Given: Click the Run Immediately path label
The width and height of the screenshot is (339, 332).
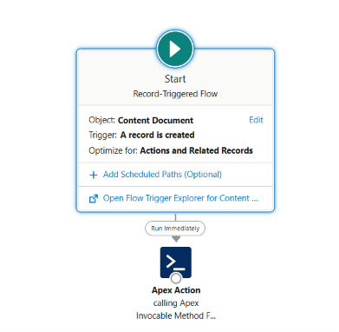Looking at the screenshot, I should (175, 229).
